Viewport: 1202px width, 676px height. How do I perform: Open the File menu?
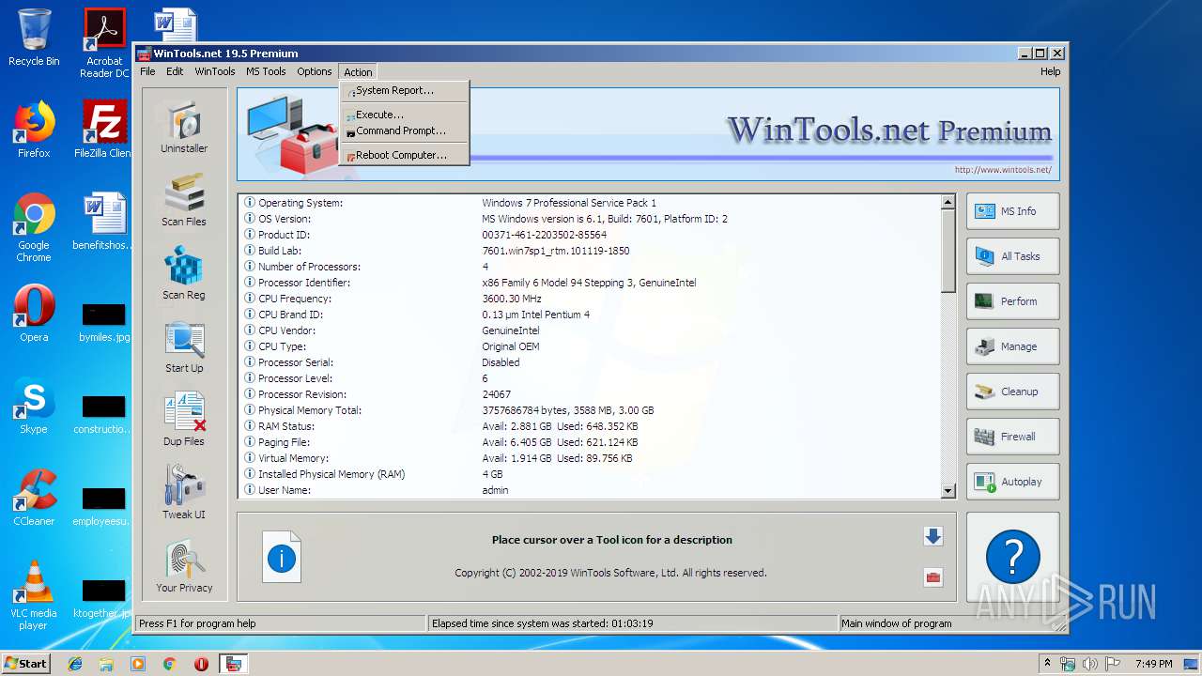tap(147, 71)
